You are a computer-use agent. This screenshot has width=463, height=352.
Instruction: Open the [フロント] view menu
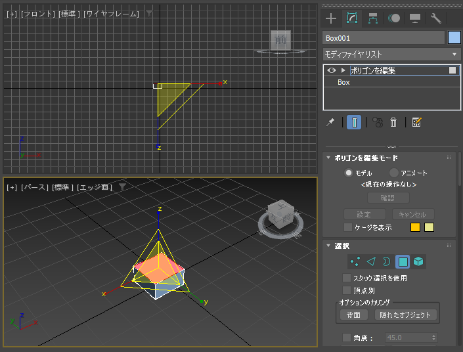(x=38, y=14)
